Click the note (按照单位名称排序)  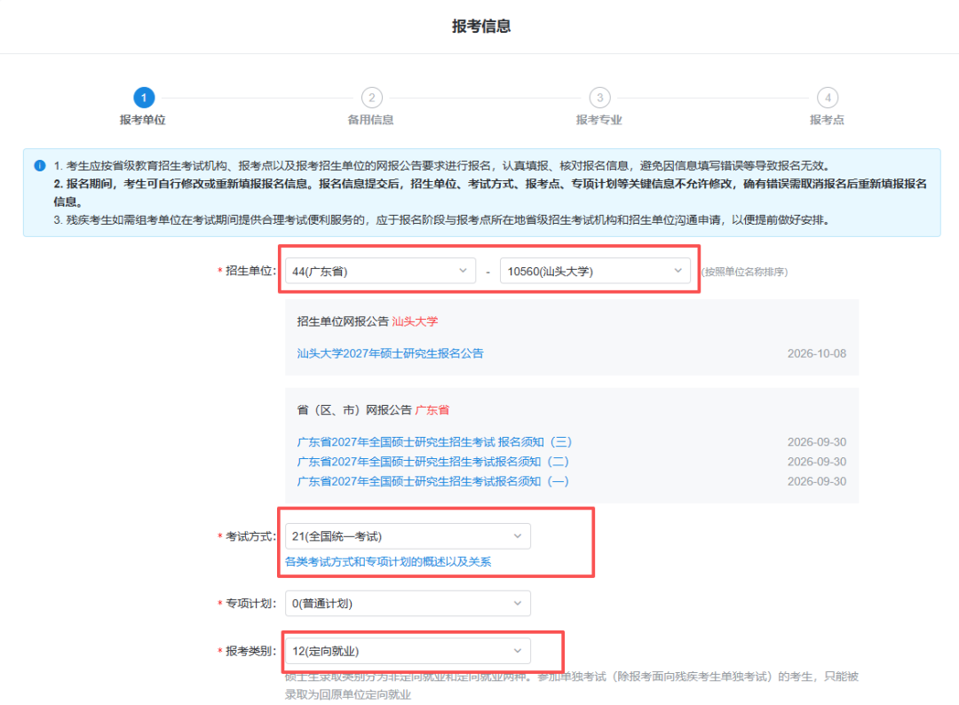pos(744,272)
